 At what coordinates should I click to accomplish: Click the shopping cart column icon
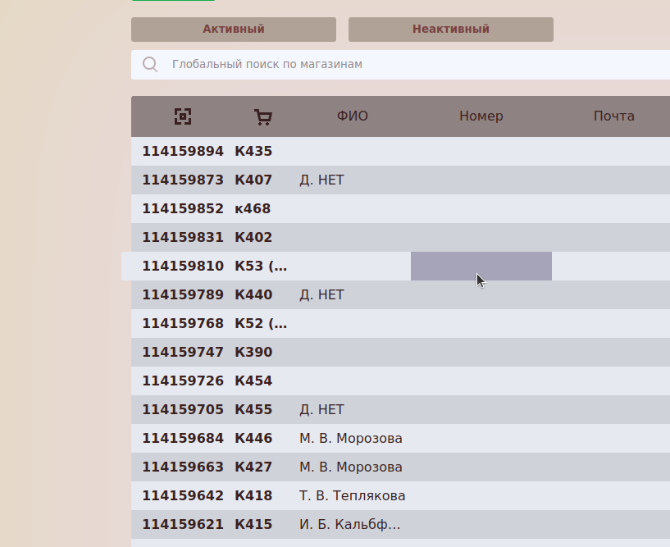[263, 116]
